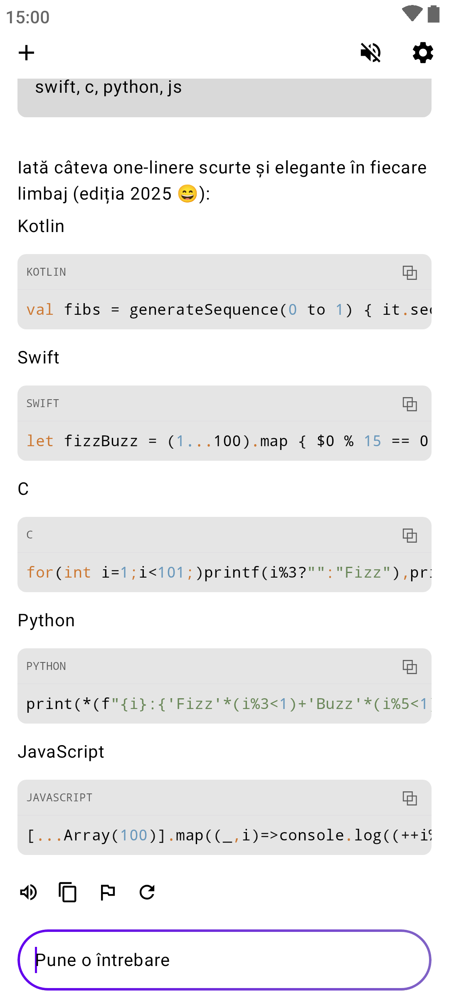This screenshot has width=449, height=1008.
Task: Copy the C code block
Action: point(410,535)
